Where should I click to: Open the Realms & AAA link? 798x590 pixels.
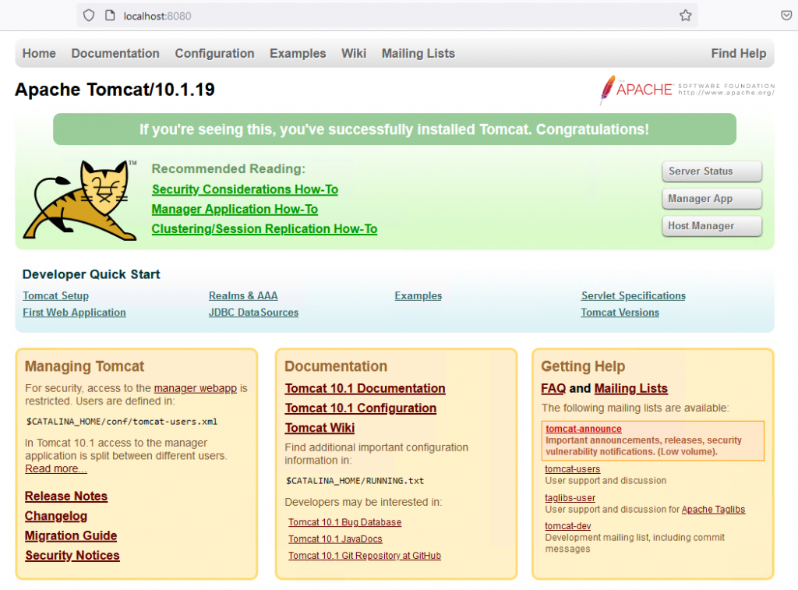click(x=243, y=295)
